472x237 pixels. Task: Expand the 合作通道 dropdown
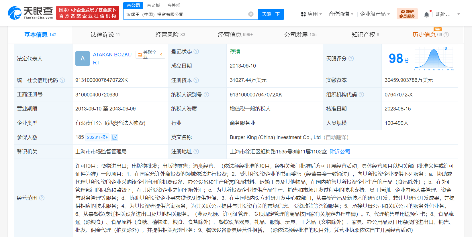coord(341,14)
